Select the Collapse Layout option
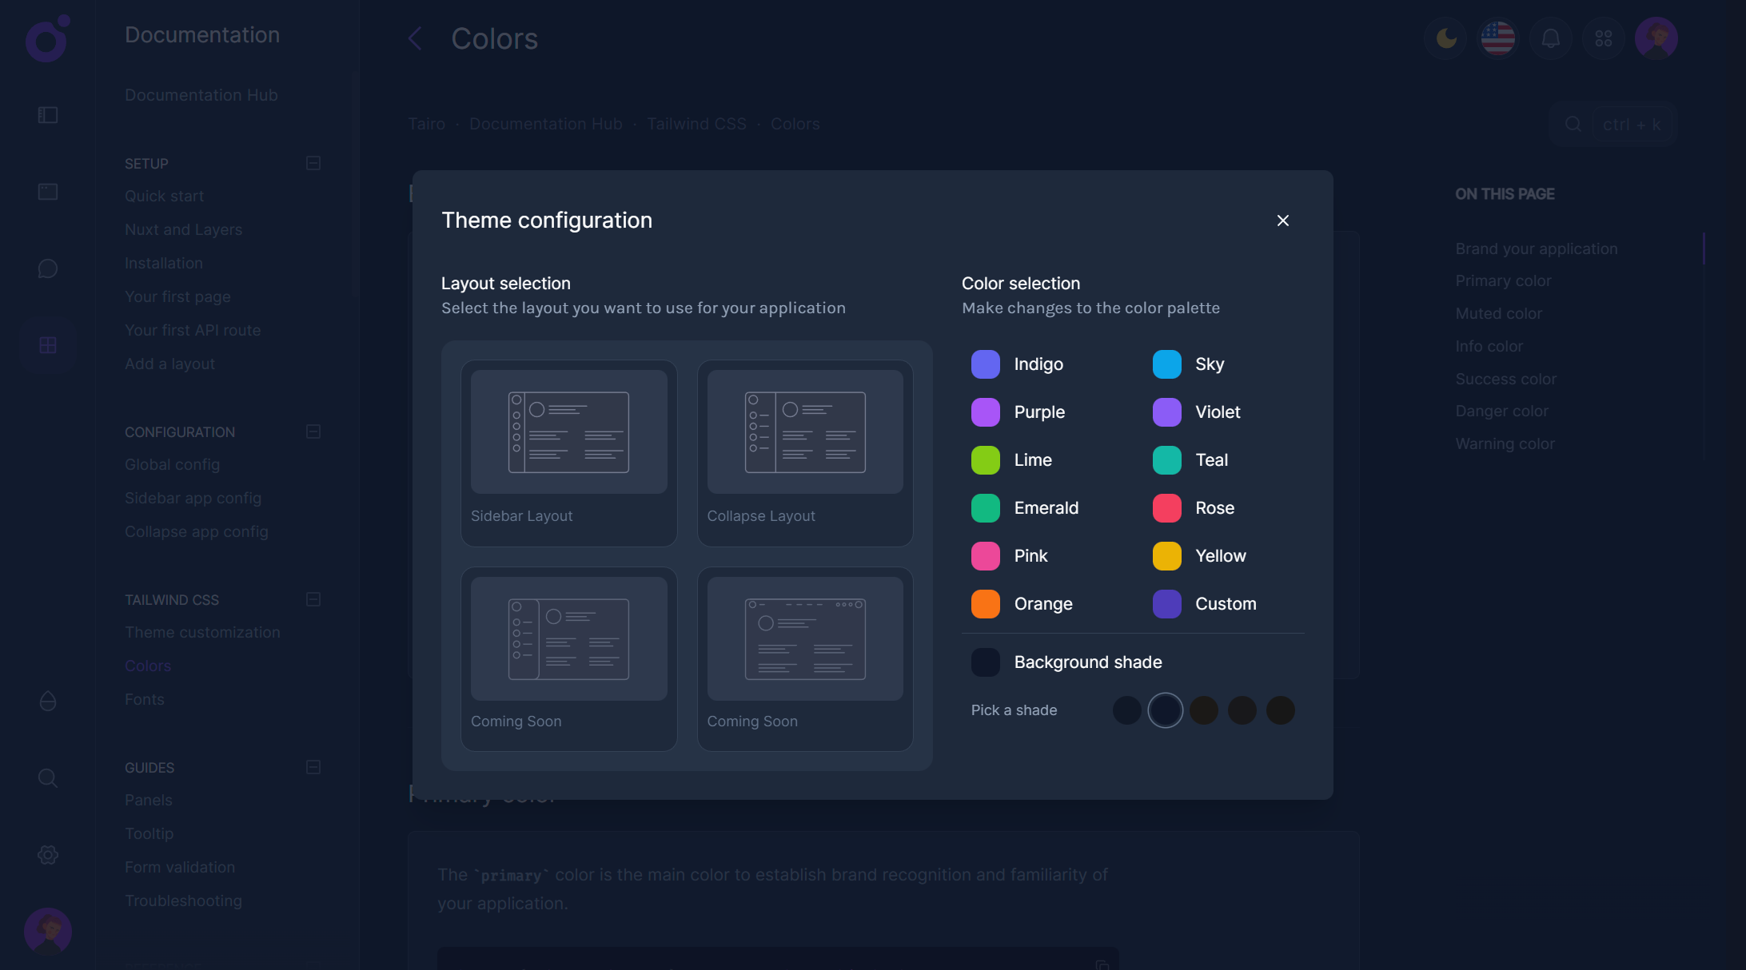This screenshot has height=970, width=1746. click(804, 452)
